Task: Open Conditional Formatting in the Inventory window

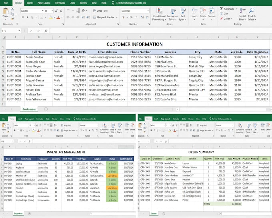Action: click(104, 128)
